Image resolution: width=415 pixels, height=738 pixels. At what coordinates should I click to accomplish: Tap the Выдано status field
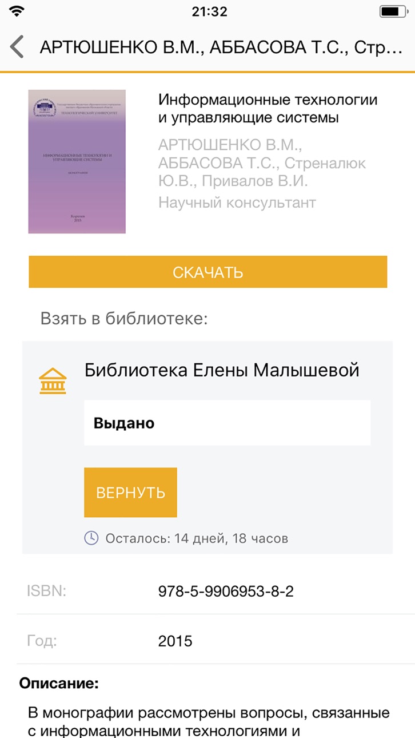click(x=228, y=423)
